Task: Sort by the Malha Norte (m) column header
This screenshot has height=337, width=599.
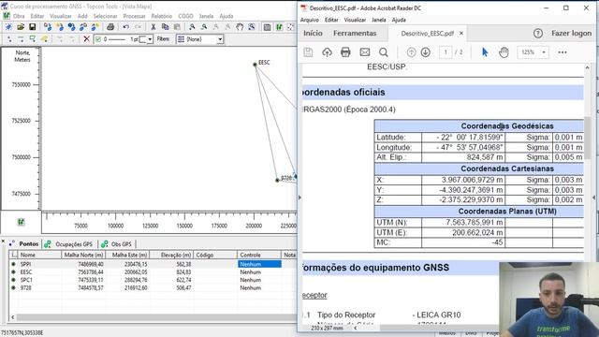Action: point(83,255)
